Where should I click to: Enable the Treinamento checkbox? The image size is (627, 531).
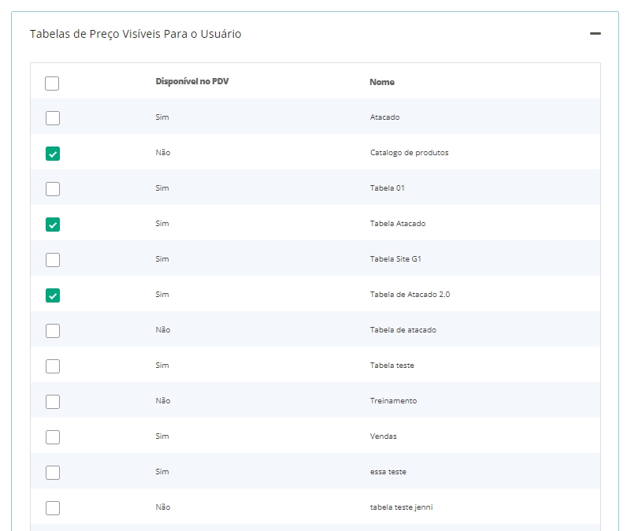pos(52,402)
